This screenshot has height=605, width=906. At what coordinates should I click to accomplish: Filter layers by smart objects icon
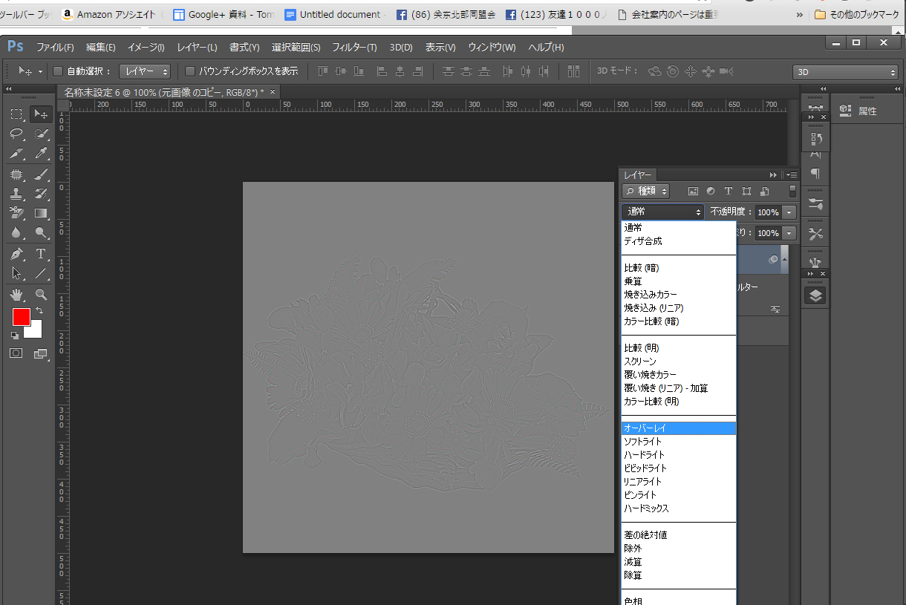point(764,191)
